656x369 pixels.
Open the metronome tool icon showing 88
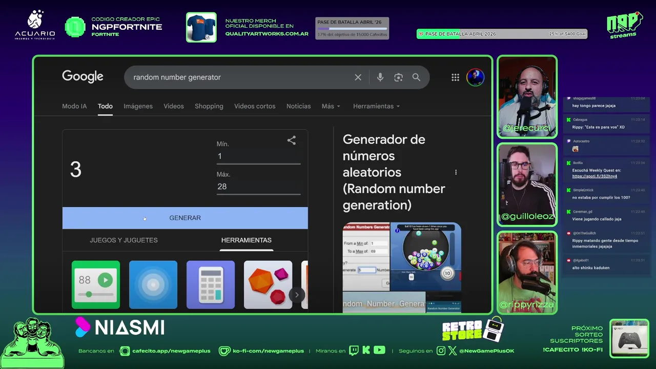pyautogui.click(x=96, y=285)
